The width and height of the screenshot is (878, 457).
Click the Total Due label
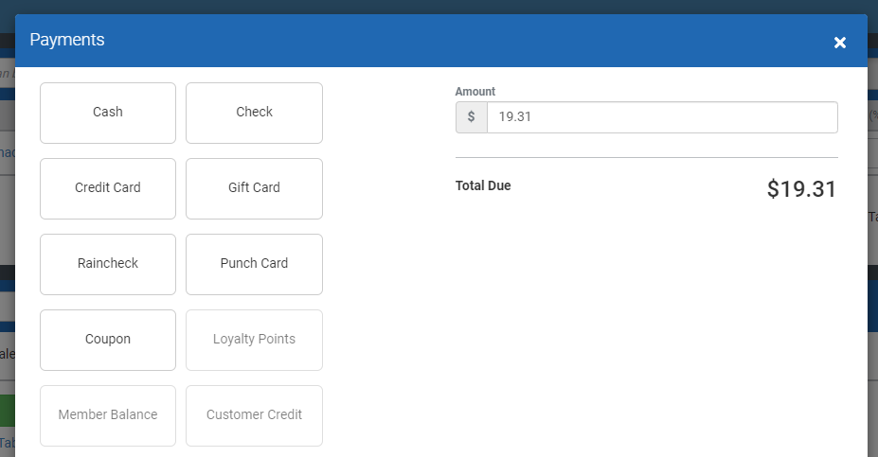coord(483,186)
